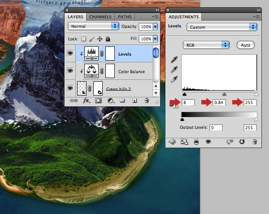Open the layer Opacity slider dropdown

coord(155,26)
